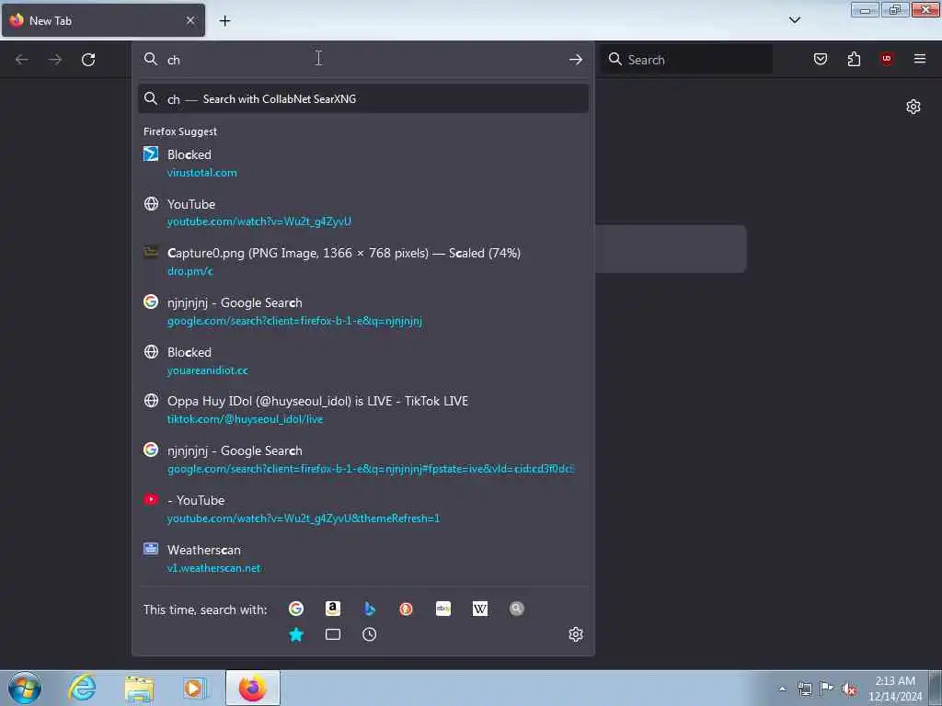The height and width of the screenshot is (706, 942).
Task: Close the New Tab tab
Action: click(190, 20)
